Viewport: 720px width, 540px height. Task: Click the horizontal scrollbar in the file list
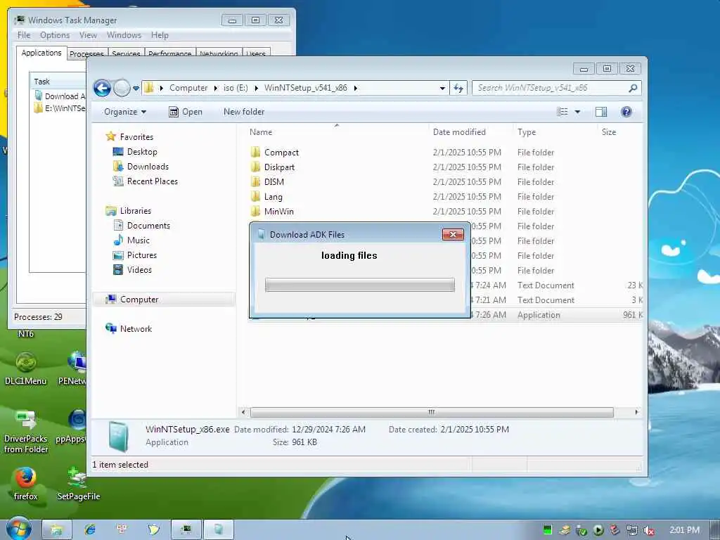pos(432,412)
